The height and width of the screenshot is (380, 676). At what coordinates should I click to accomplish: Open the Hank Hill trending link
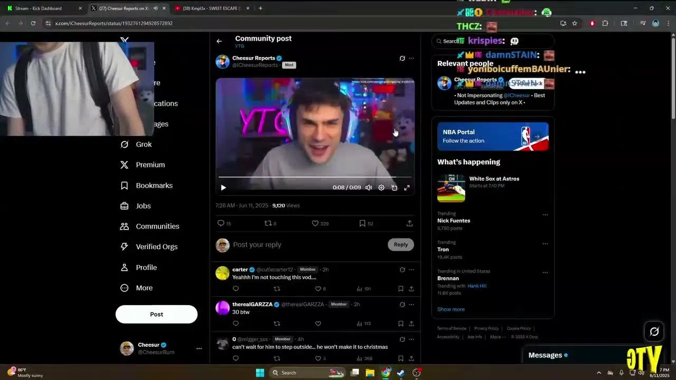coord(477,286)
